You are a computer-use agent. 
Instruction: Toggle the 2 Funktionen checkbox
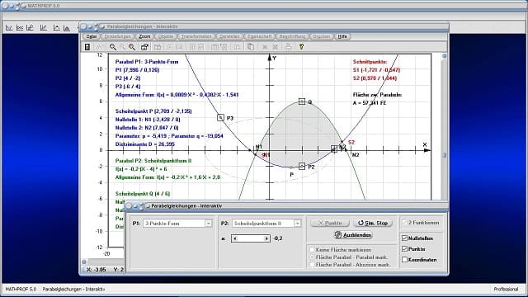point(405,223)
